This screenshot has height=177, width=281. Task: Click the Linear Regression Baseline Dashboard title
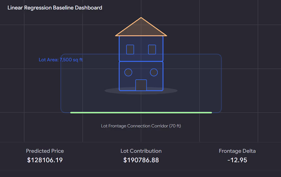point(55,8)
